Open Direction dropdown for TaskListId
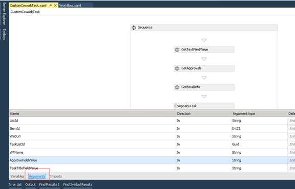 coord(203,144)
